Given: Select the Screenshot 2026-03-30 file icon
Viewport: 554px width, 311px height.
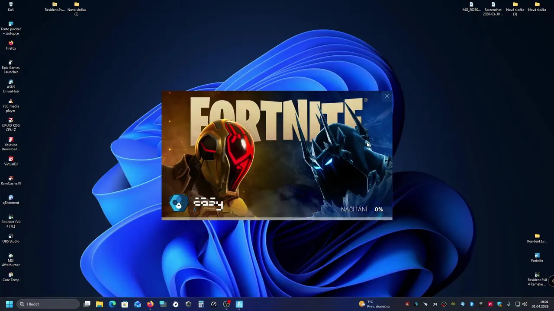Looking at the screenshot, I should [493, 9].
